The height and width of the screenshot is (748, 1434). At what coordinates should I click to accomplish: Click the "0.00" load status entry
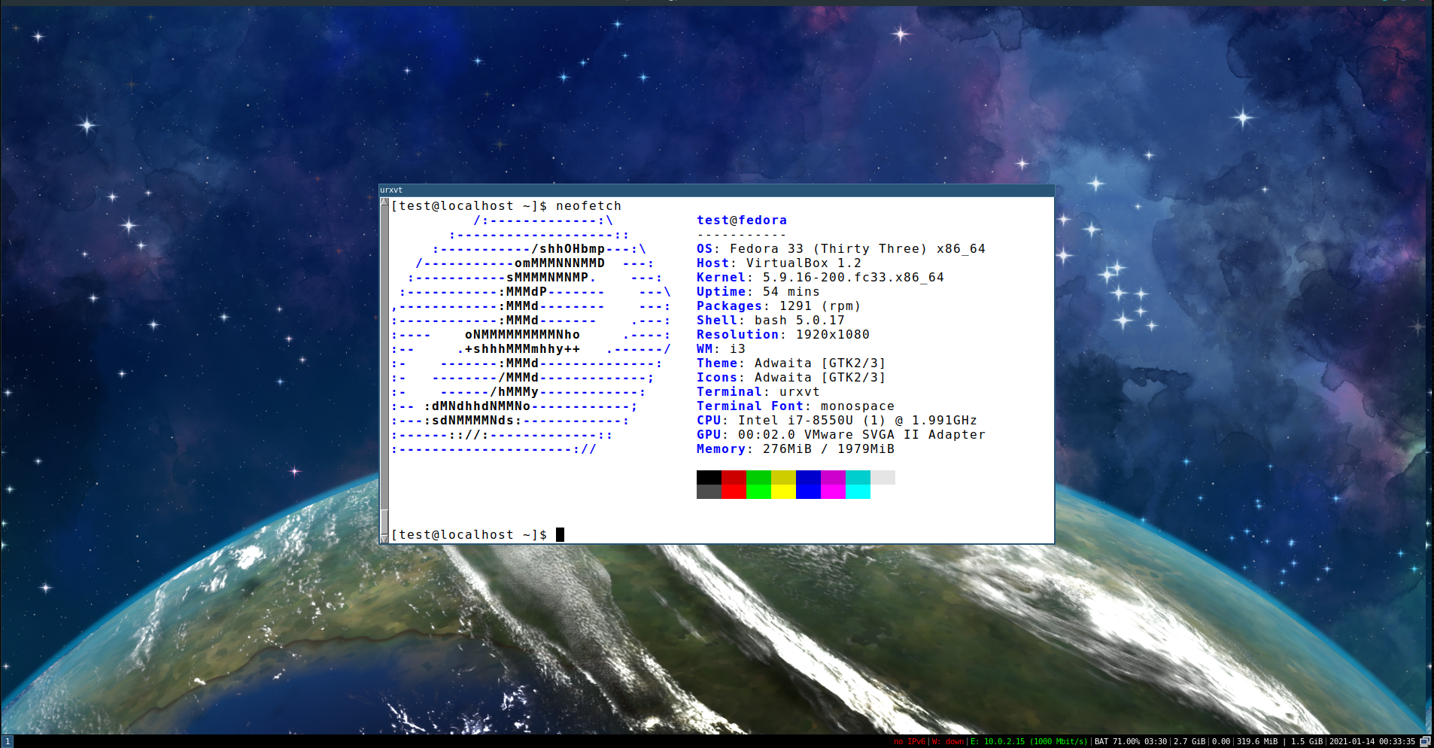click(1221, 742)
